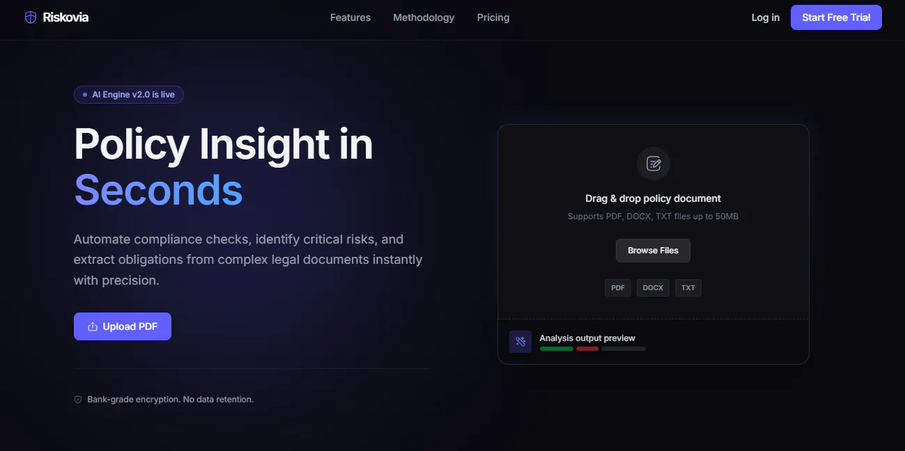
Task: Click the AI Engine v2.0 is live badge
Action: click(x=129, y=95)
